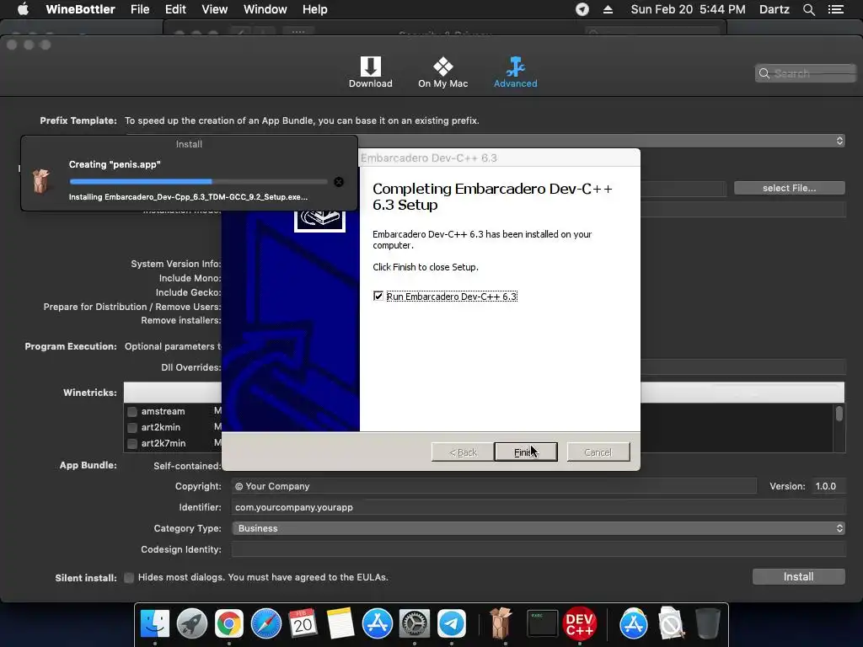
Task: Click the Cancel button in setup wizard
Action: pos(598,452)
